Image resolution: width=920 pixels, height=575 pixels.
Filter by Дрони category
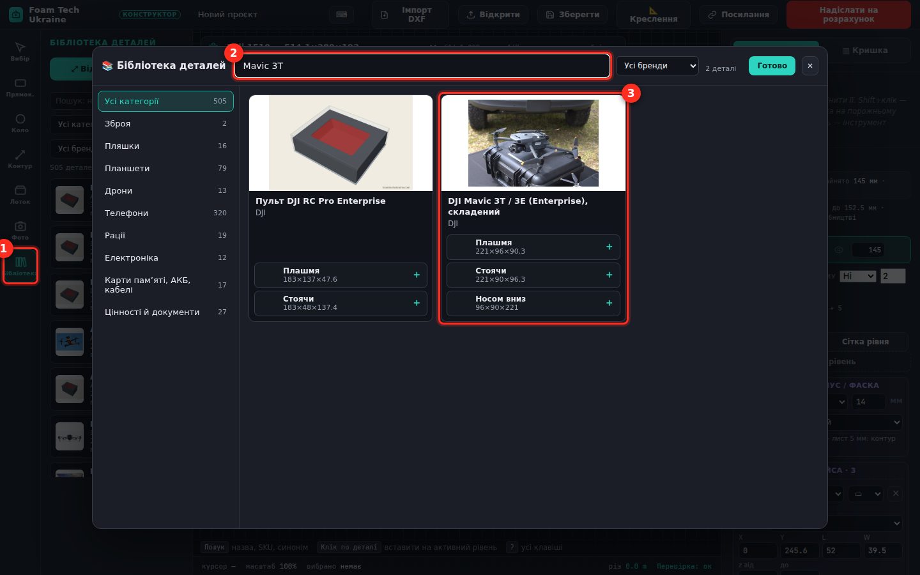[x=165, y=190]
